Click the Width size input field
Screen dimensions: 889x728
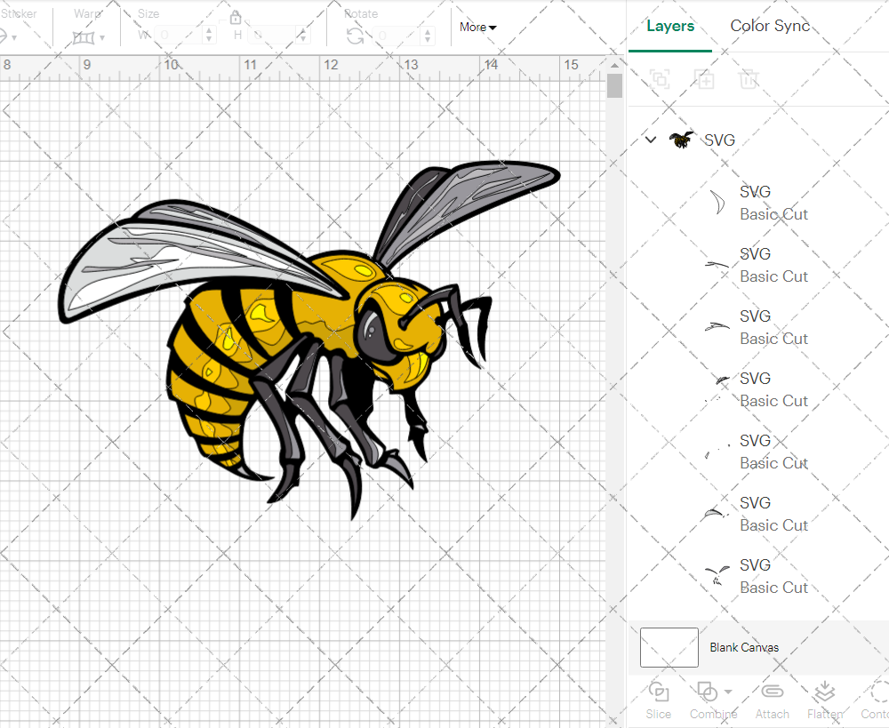pos(179,36)
